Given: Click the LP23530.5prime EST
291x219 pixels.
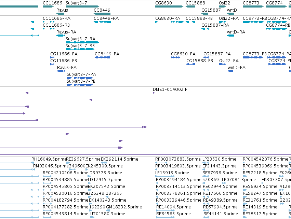Looking at the screenshot, I should (x=206, y=163).
